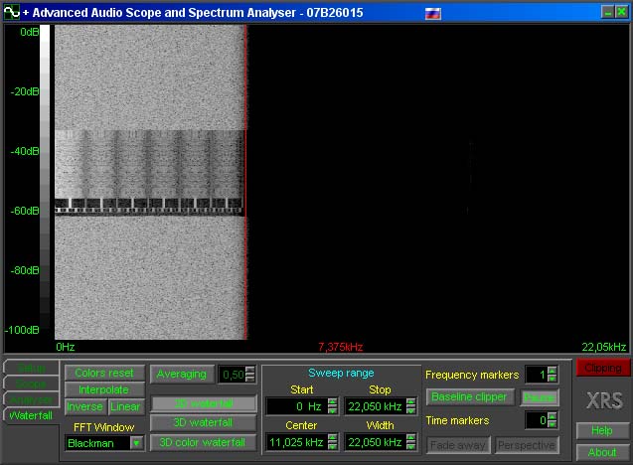Click the sine wave application icon in title bar
The image size is (633, 465).
(11, 12)
